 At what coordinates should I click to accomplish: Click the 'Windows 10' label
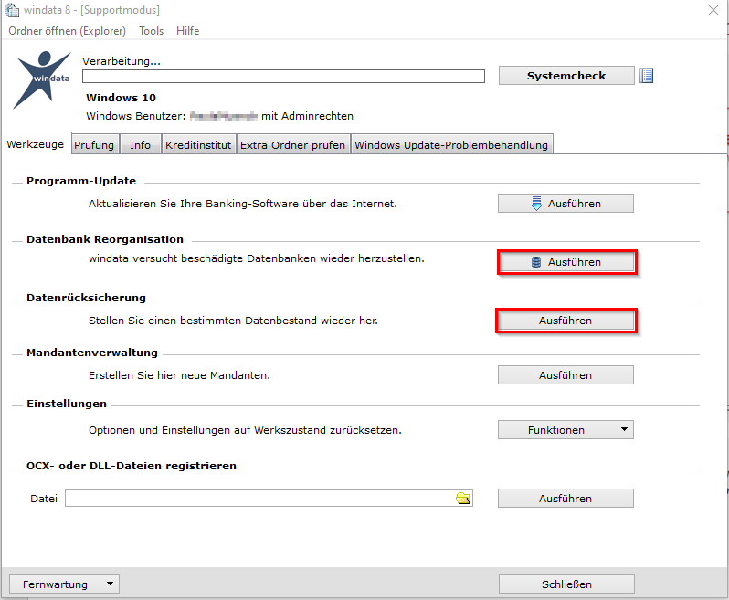coord(121,98)
